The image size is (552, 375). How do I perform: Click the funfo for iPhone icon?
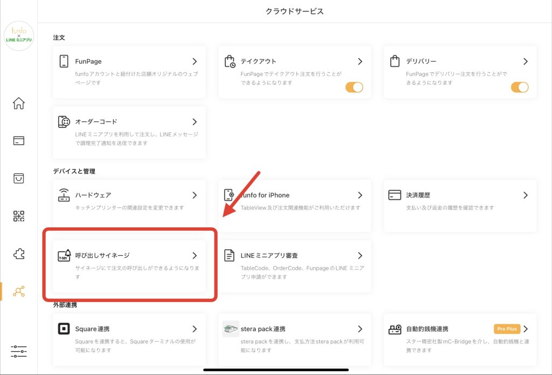click(x=229, y=195)
